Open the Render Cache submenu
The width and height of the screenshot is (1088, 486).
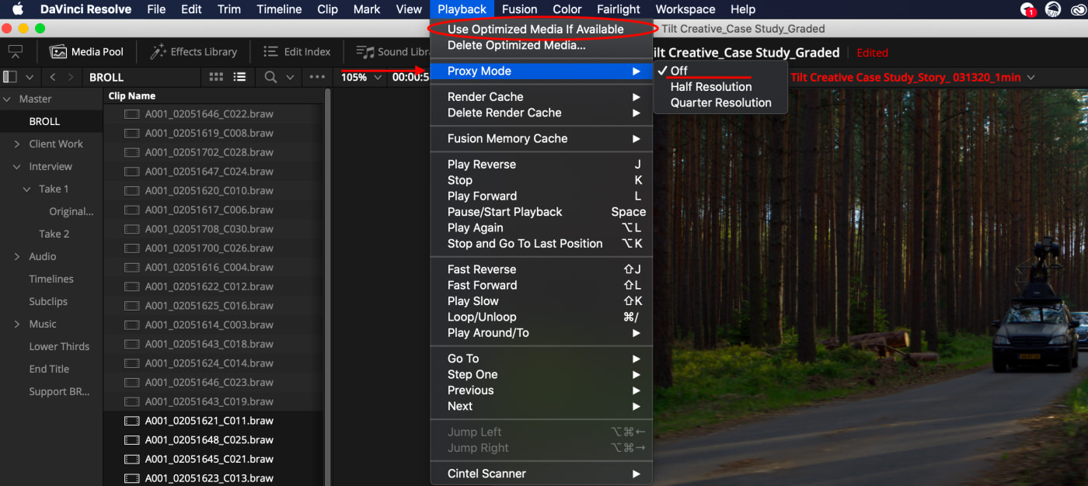pos(542,97)
